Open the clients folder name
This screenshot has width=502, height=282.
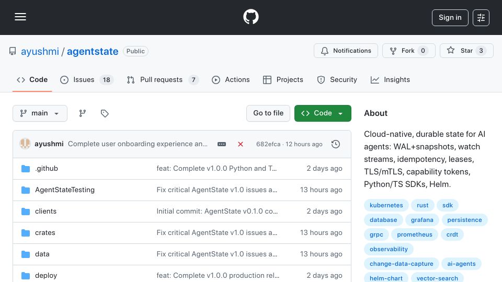[46, 211]
